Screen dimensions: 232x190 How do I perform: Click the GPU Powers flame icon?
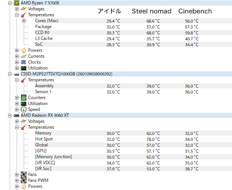24,186
